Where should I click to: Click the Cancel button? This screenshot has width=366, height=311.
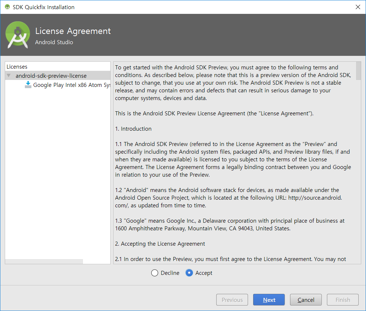click(x=306, y=300)
